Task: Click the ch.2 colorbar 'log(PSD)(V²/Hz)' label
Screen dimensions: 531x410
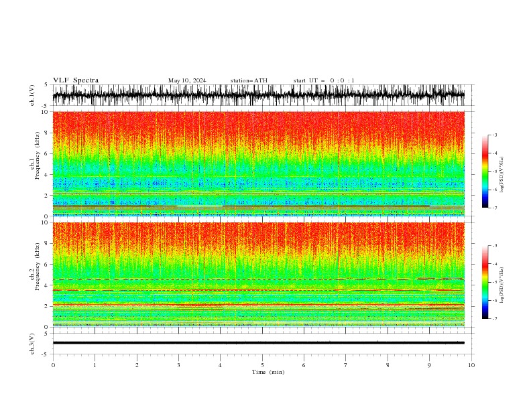Action: [x=502, y=285]
